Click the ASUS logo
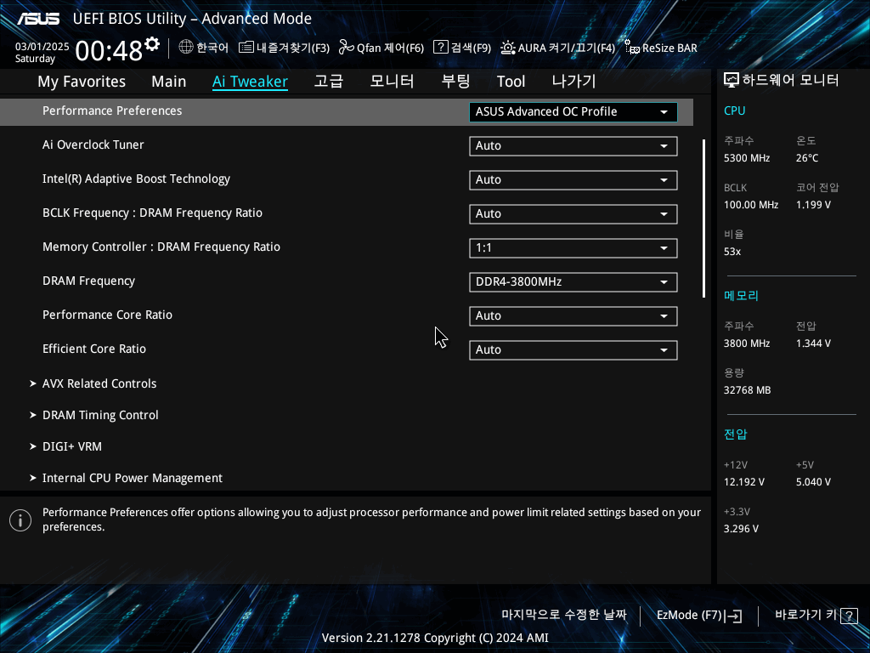 pyautogui.click(x=38, y=19)
